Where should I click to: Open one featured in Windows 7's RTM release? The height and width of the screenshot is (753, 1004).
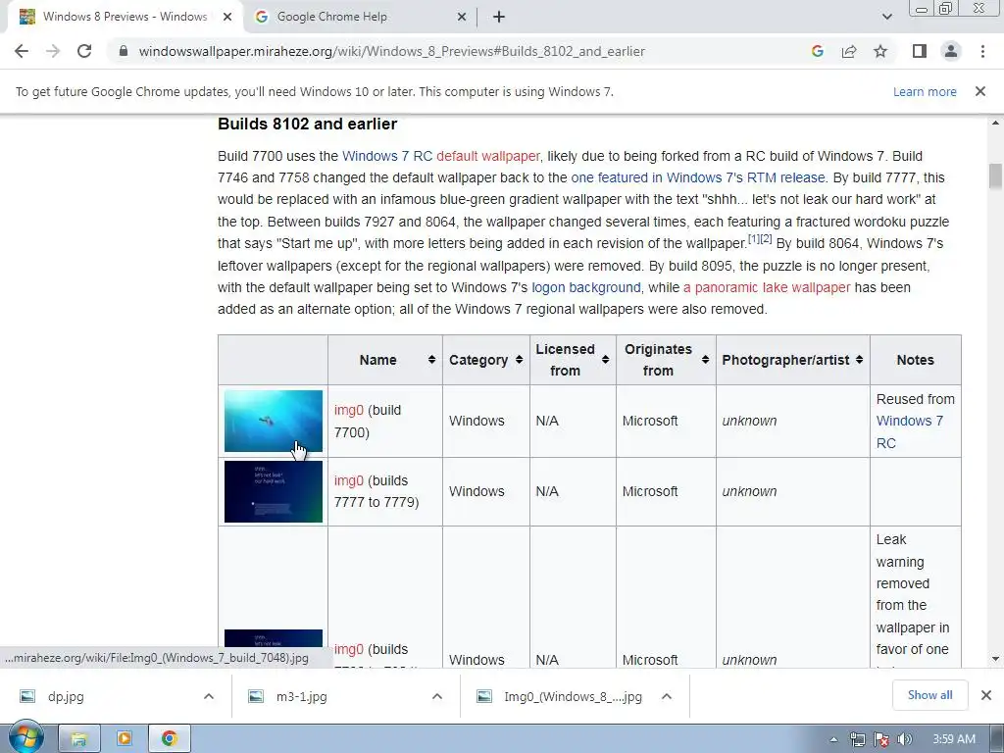click(698, 177)
